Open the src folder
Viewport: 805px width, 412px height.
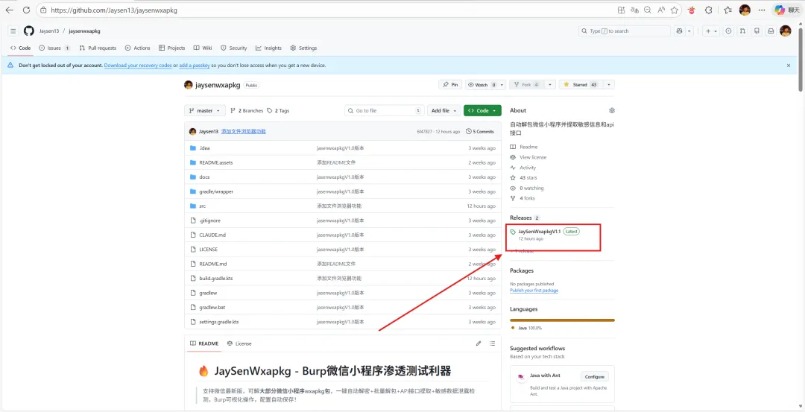pos(202,206)
